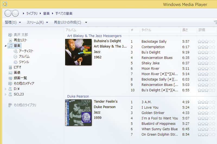217x144 pixels.
Task: Click the 画像 pictures icon
Action: tap(10, 73)
